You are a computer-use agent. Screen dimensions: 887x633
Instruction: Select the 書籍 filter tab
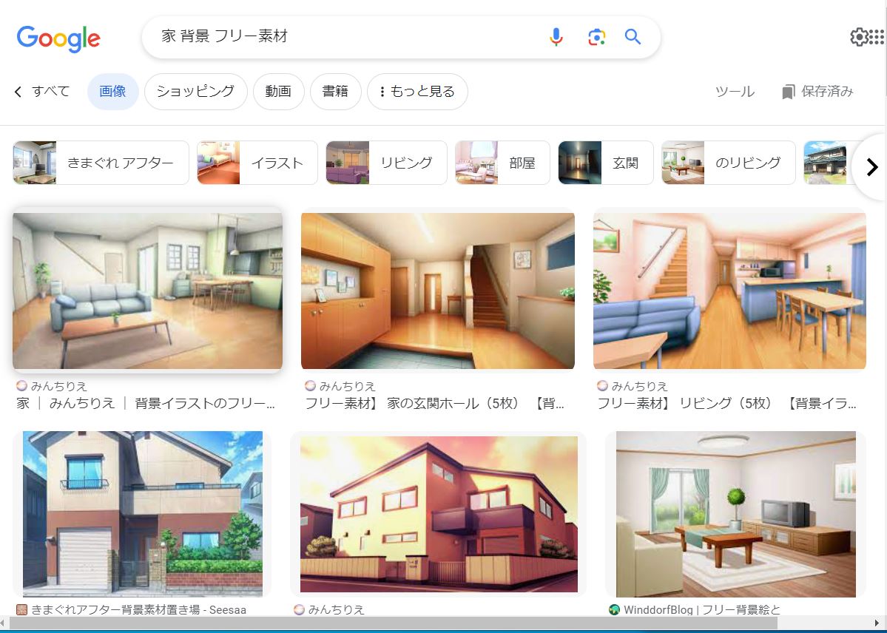[x=335, y=92]
